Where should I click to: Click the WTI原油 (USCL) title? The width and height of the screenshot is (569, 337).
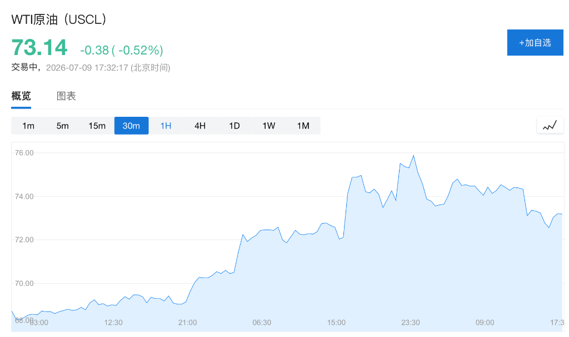(59, 19)
